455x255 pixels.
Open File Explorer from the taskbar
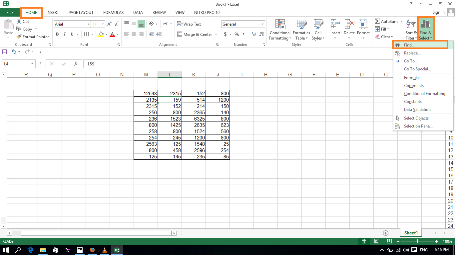(x=43, y=250)
